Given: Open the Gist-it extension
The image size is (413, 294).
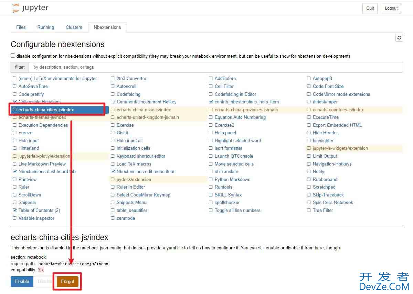Looking at the screenshot, I should tap(123, 133).
